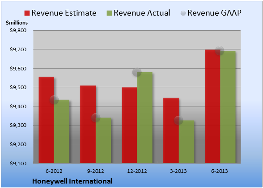Select the green actual bar for 9-2012
263x188 pixels.
click(x=103, y=140)
